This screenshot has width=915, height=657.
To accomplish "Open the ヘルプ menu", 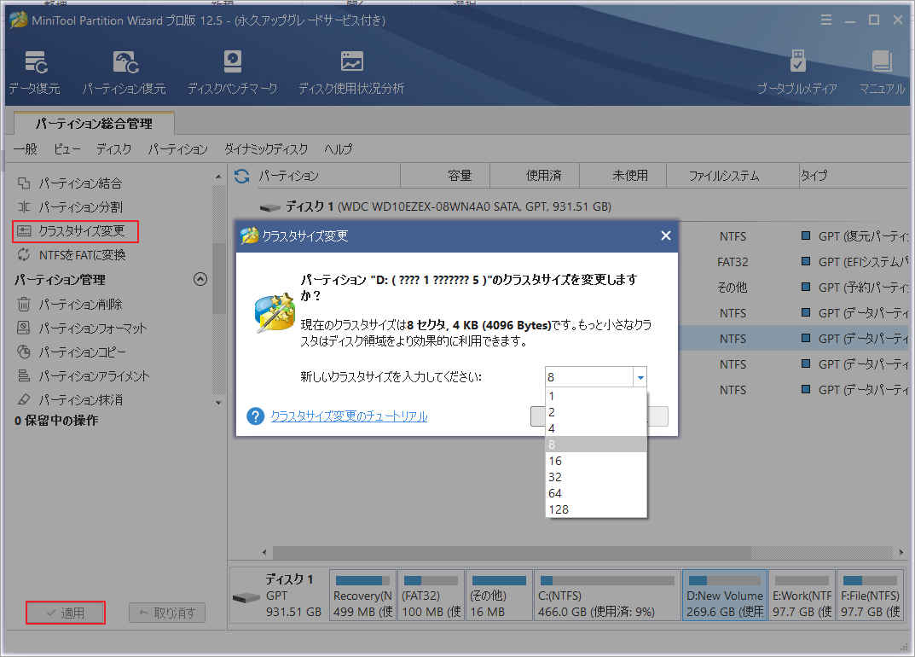I will click(x=338, y=149).
